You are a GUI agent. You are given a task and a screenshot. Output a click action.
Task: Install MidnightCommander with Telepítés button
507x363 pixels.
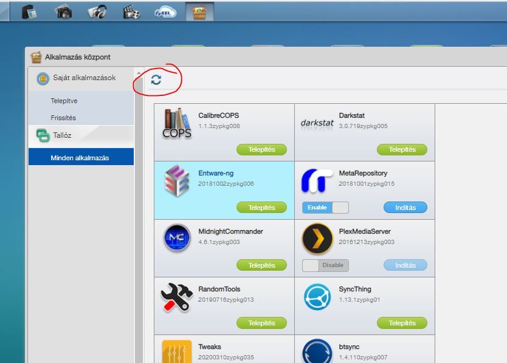(261, 265)
